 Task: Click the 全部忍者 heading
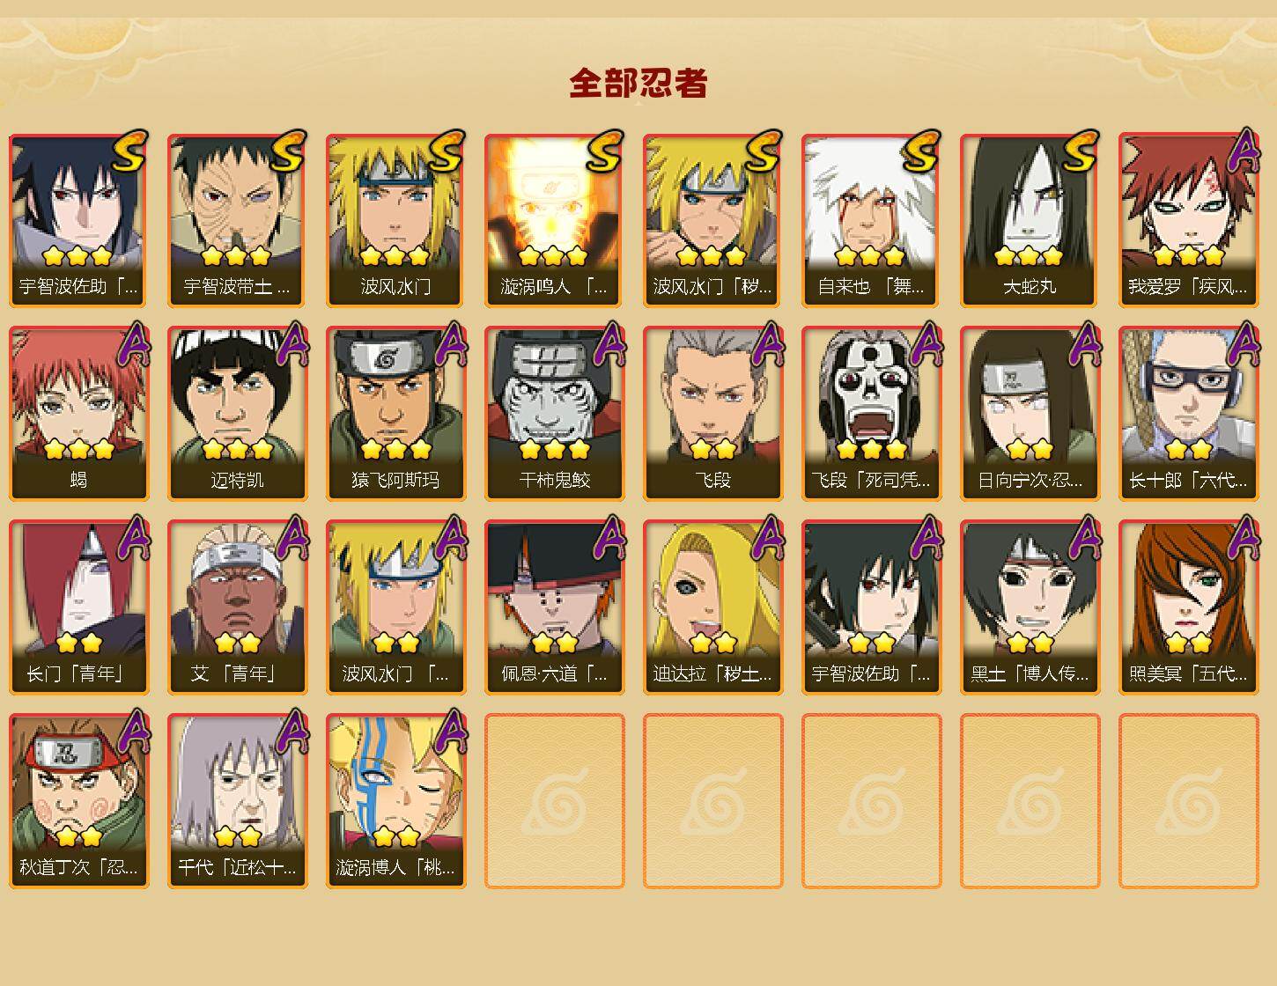[x=638, y=84]
